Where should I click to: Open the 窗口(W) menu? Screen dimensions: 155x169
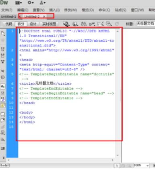point(137,10)
